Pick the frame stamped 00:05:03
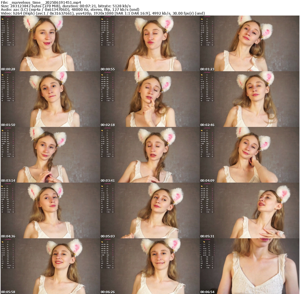Viewport: 300px width, 294px height. tap(150, 210)
